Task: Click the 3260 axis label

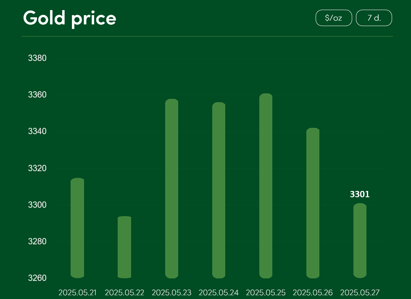Action: point(37,278)
